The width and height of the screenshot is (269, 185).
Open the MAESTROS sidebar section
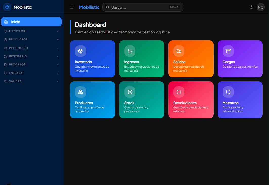click(x=31, y=31)
